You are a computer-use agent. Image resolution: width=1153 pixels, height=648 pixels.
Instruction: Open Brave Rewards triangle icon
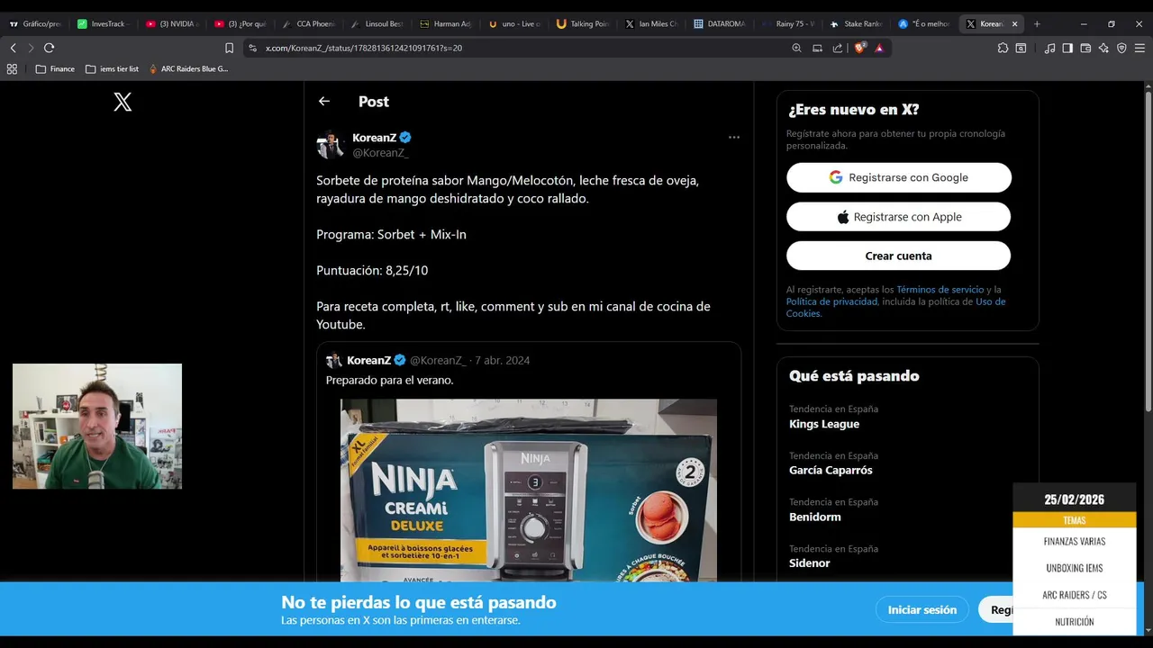[x=879, y=48]
